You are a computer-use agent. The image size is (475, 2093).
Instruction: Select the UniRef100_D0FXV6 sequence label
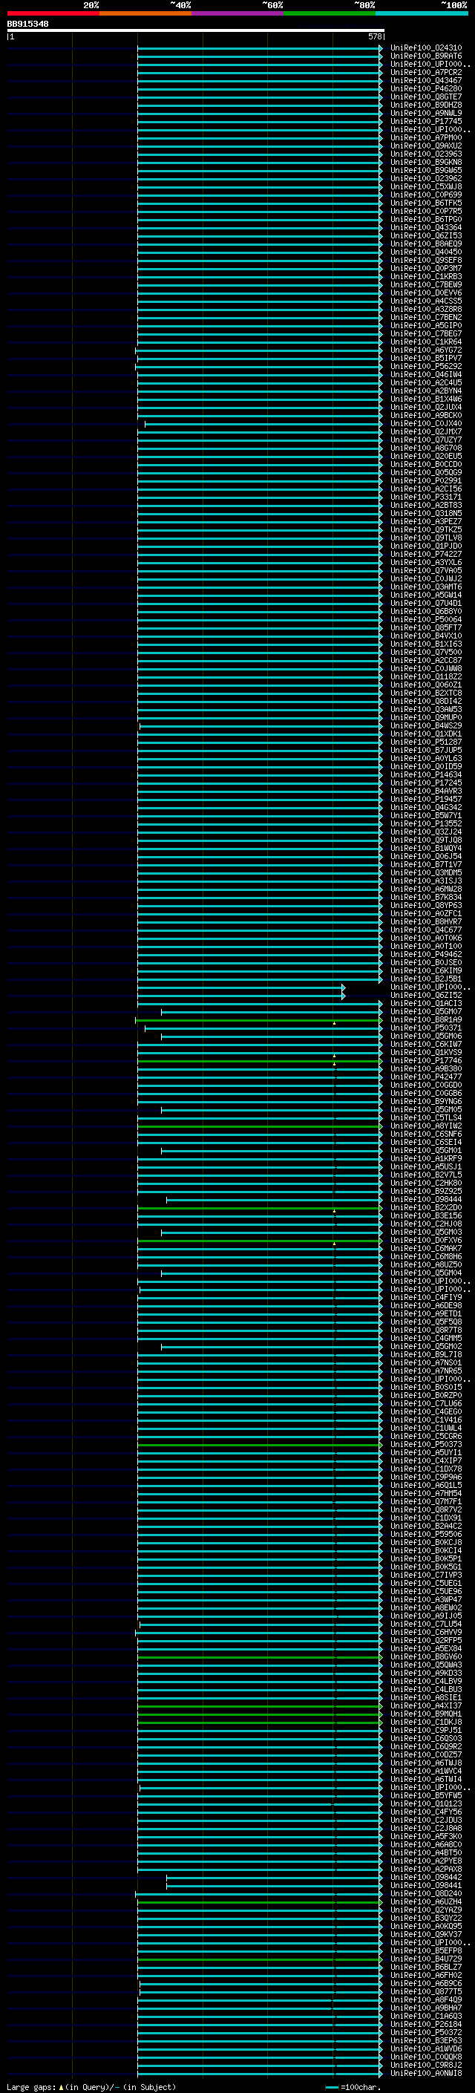(426, 1240)
